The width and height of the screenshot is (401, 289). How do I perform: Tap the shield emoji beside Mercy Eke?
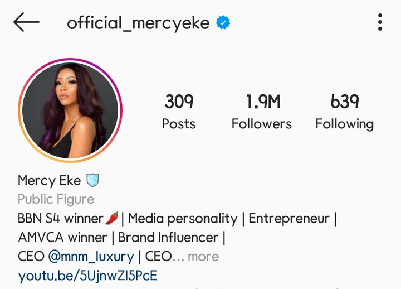coord(92,180)
